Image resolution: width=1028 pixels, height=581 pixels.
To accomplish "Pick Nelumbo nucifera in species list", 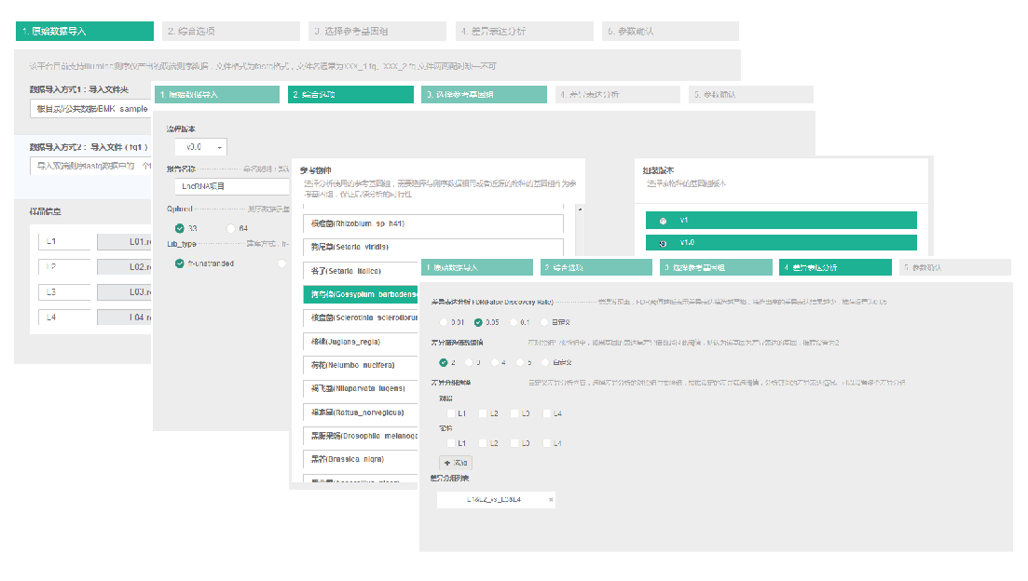I will point(433,365).
